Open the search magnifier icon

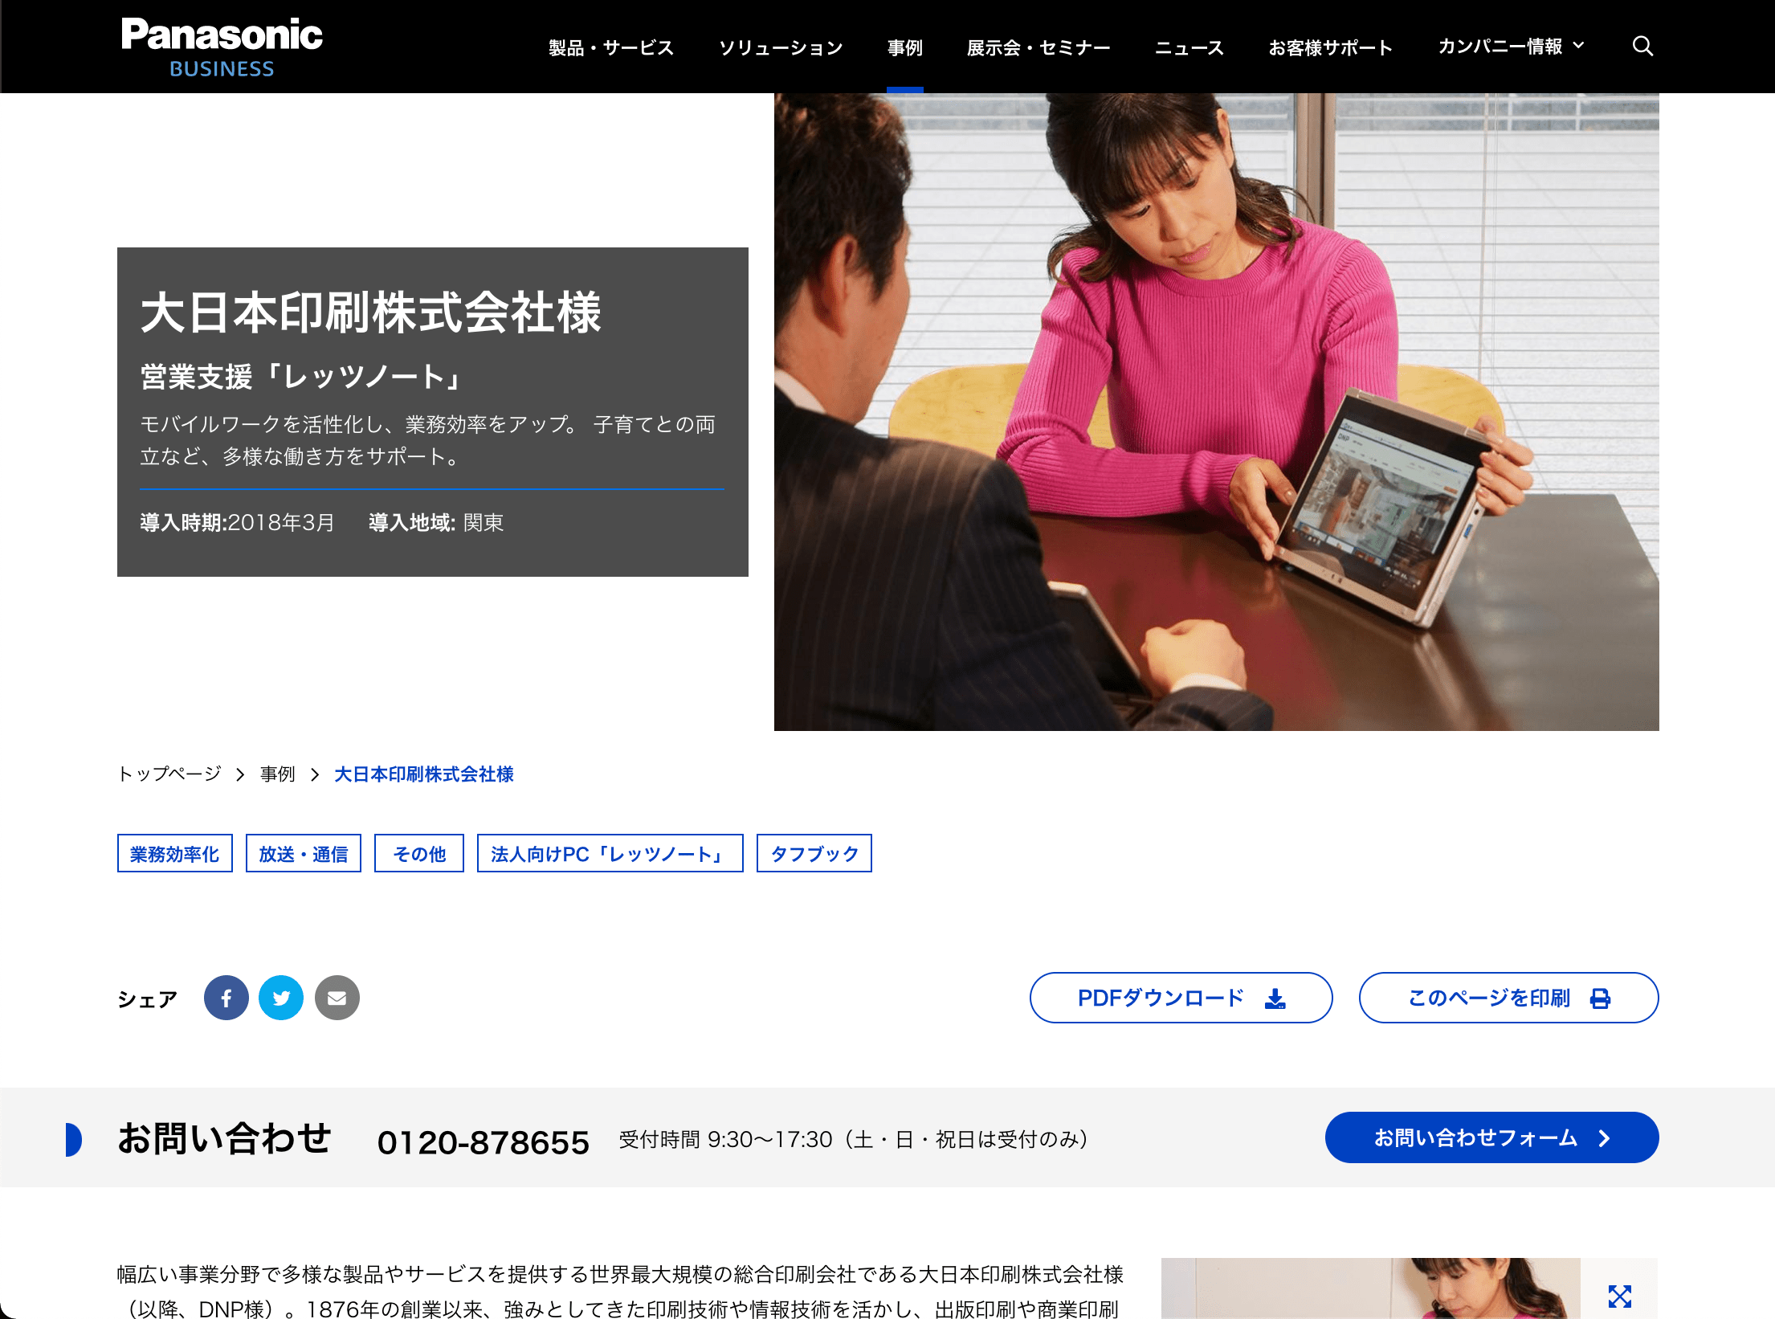pos(1642,47)
